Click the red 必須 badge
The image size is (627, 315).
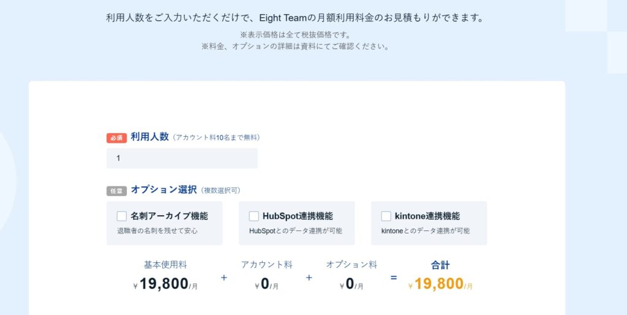[x=116, y=138]
